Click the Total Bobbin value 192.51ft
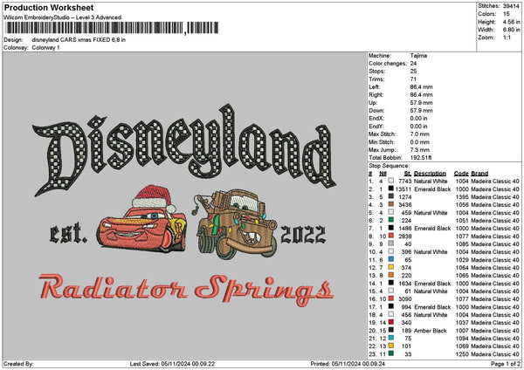 [x=421, y=158]
